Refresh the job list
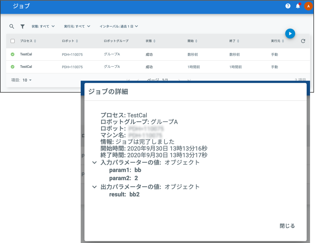 (303, 41)
